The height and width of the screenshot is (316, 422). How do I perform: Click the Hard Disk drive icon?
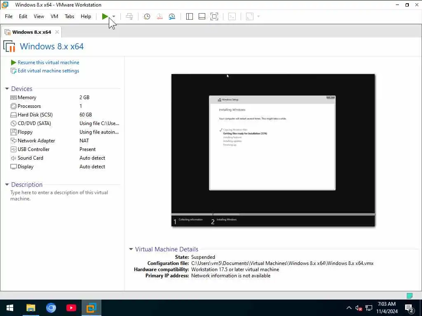click(14, 115)
